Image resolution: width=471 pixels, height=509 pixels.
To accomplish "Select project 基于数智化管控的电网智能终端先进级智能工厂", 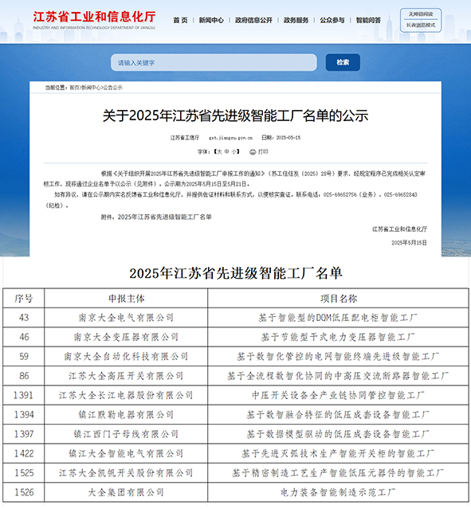I will (338, 356).
